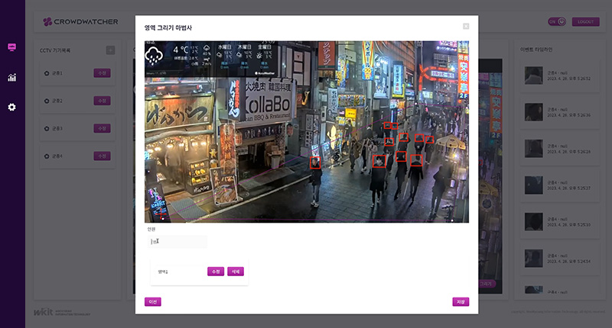Open the event thumbnail at 5:25:10
Screen dimensions: 612x328
[533, 222]
